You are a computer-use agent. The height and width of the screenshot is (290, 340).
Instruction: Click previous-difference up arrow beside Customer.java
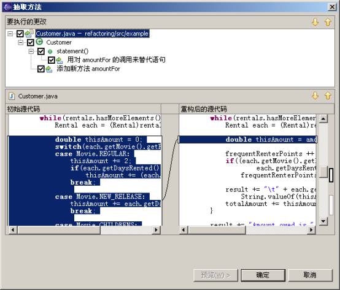click(328, 96)
